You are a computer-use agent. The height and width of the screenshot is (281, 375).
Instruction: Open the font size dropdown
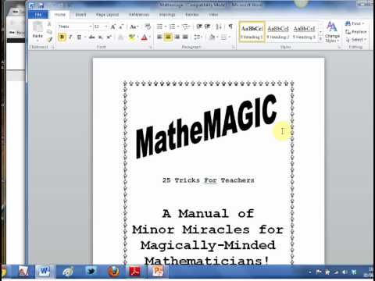pos(106,27)
